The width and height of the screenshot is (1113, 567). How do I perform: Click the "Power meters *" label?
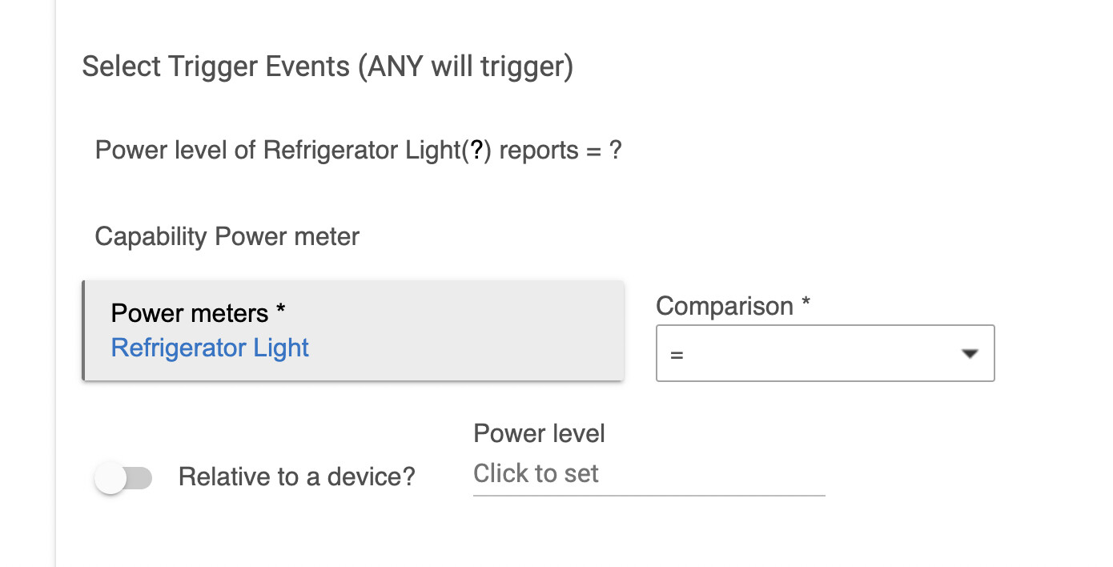pyautogui.click(x=198, y=313)
